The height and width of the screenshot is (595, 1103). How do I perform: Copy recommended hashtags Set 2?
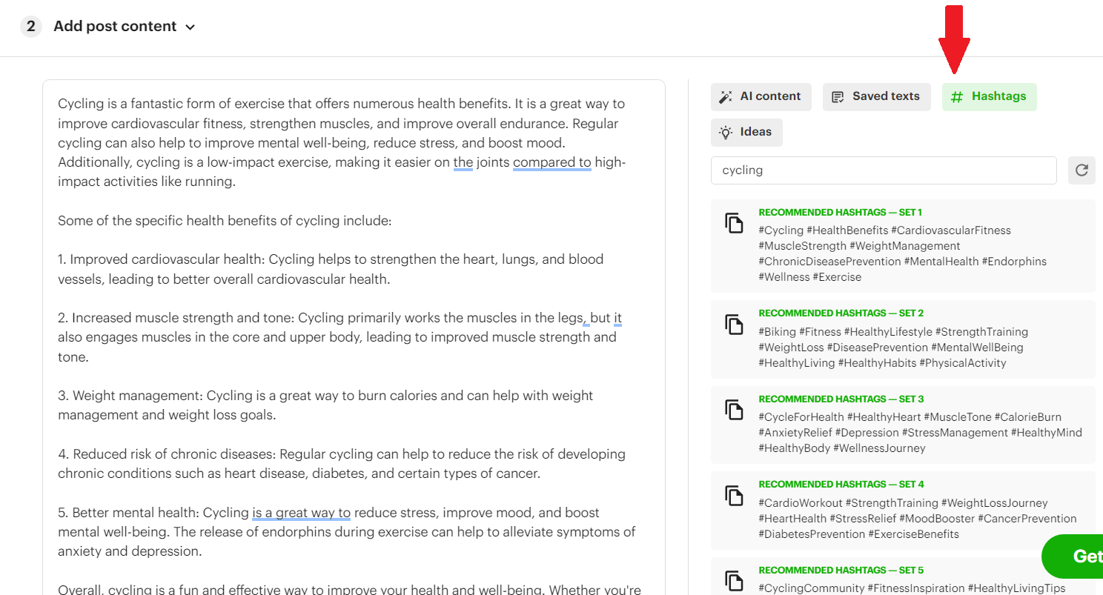pyautogui.click(x=734, y=324)
